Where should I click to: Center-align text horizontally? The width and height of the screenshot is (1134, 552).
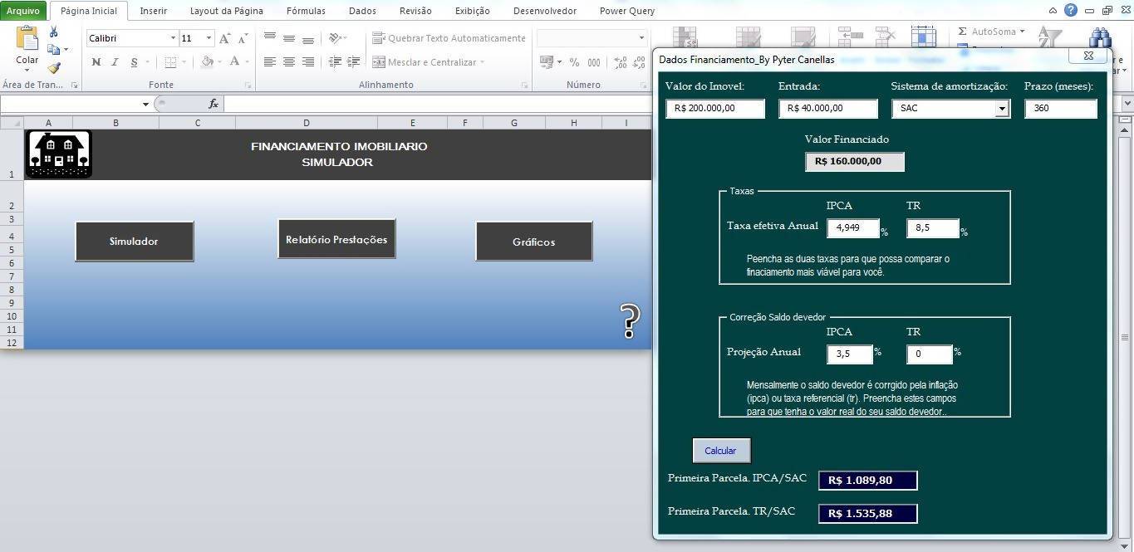point(289,62)
